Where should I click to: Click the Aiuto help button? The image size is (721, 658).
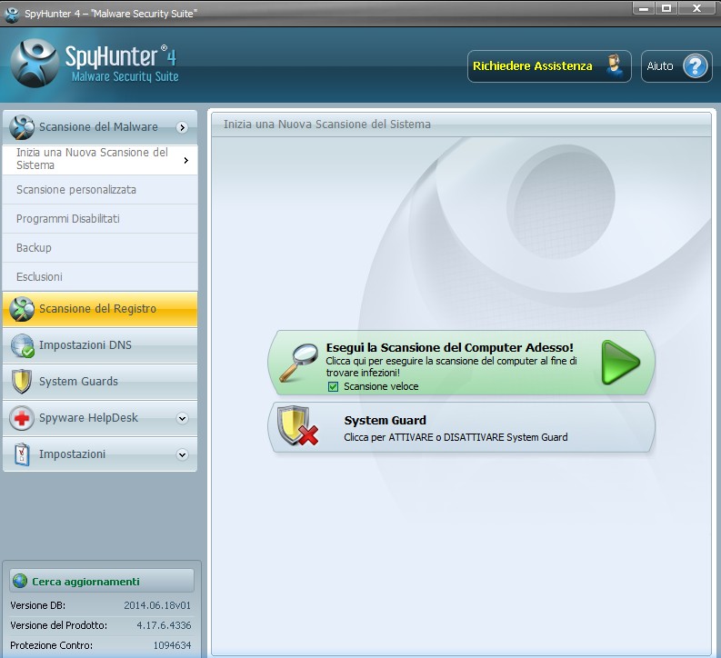[676, 66]
